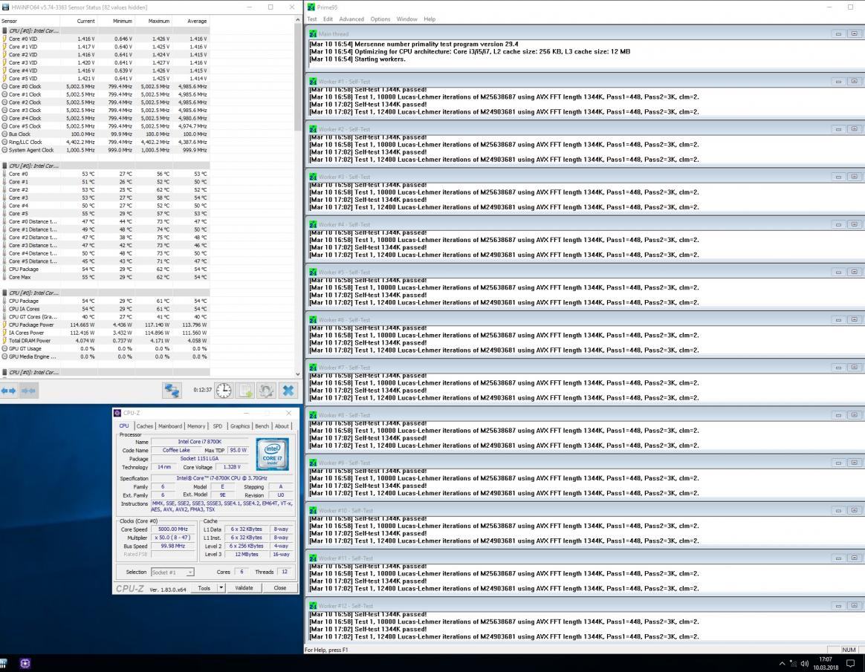Click HWiNFO clock reset-timer icon
865x672 pixels.
(x=224, y=391)
